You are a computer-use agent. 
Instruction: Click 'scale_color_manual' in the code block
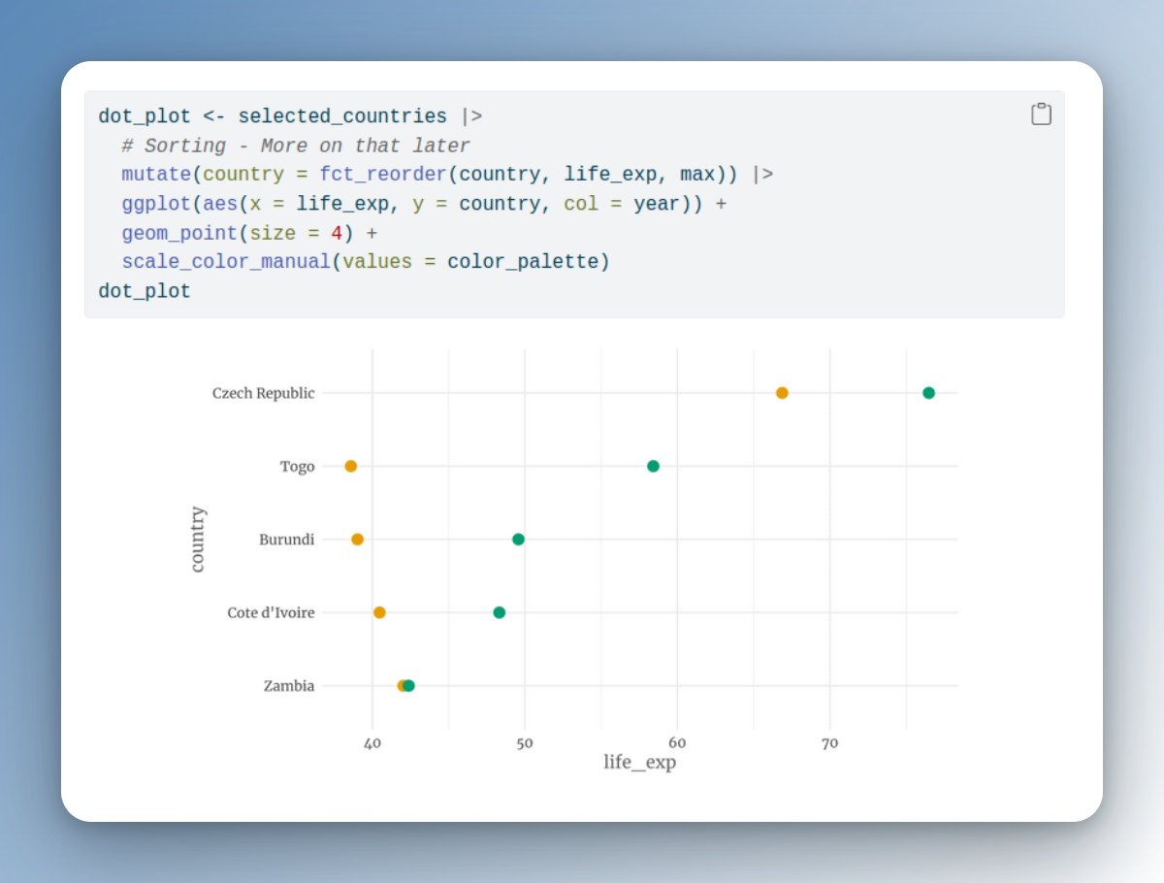(x=226, y=262)
